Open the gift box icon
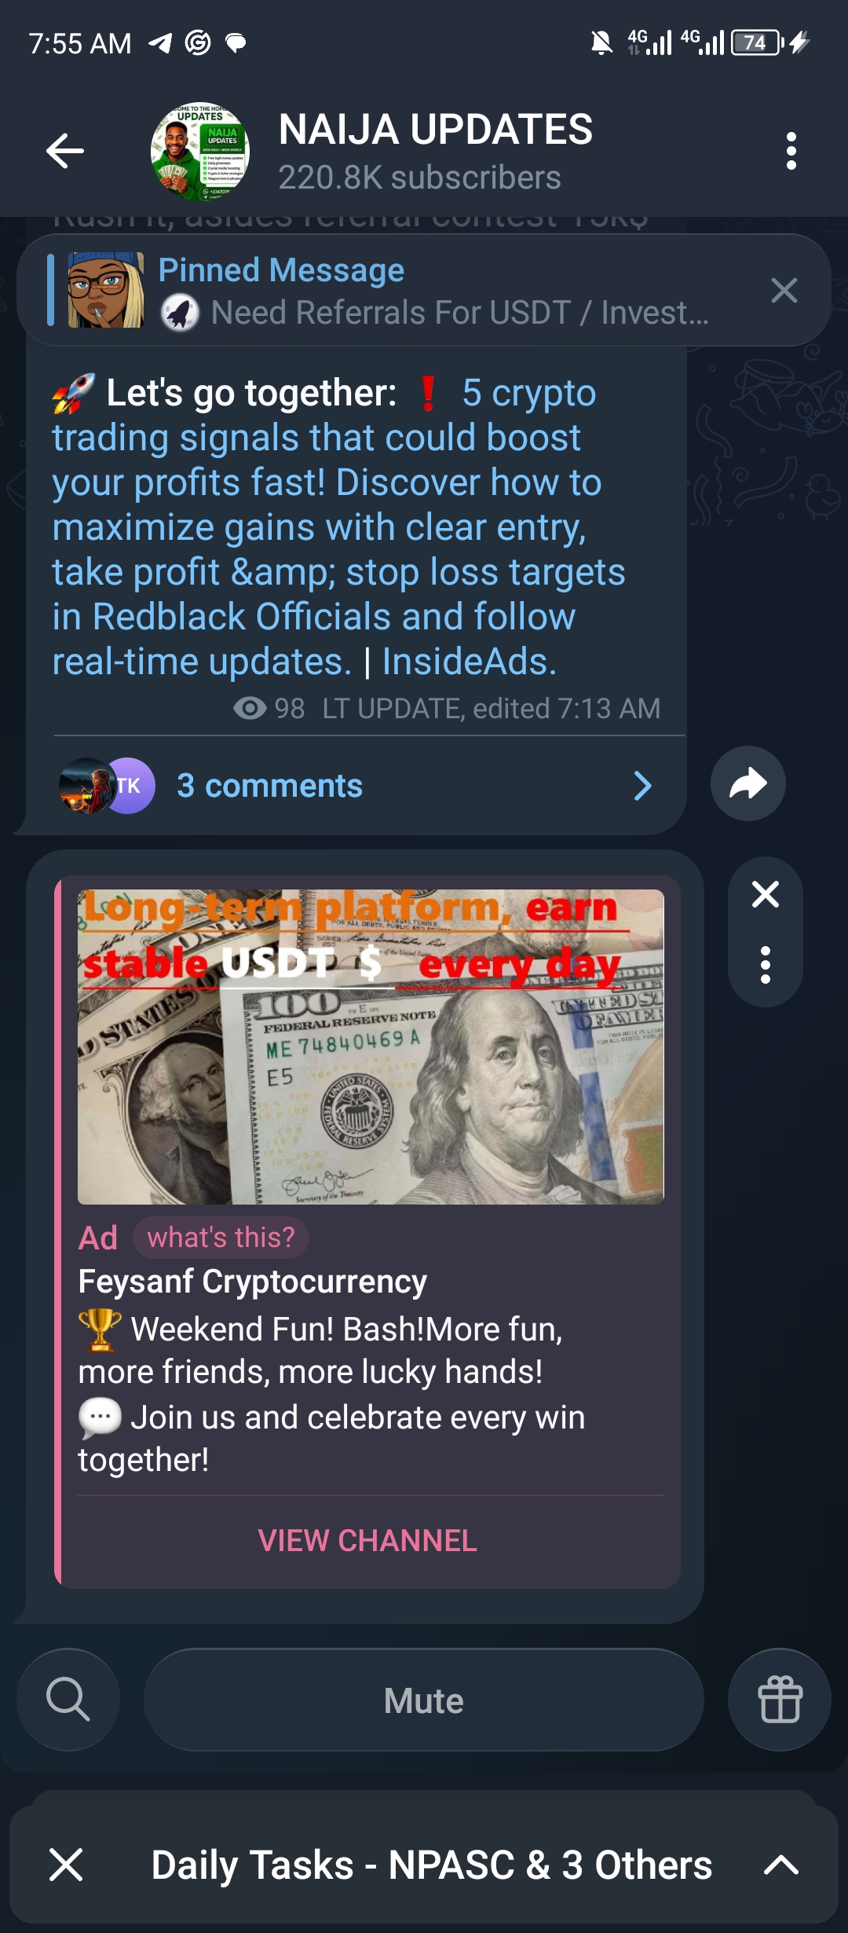Image resolution: width=848 pixels, height=1933 pixels. click(x=780, y=1700)
